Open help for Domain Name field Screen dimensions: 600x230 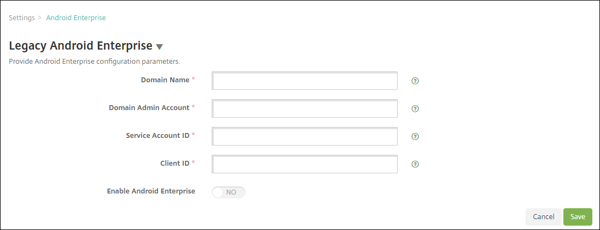coord(415,81)
